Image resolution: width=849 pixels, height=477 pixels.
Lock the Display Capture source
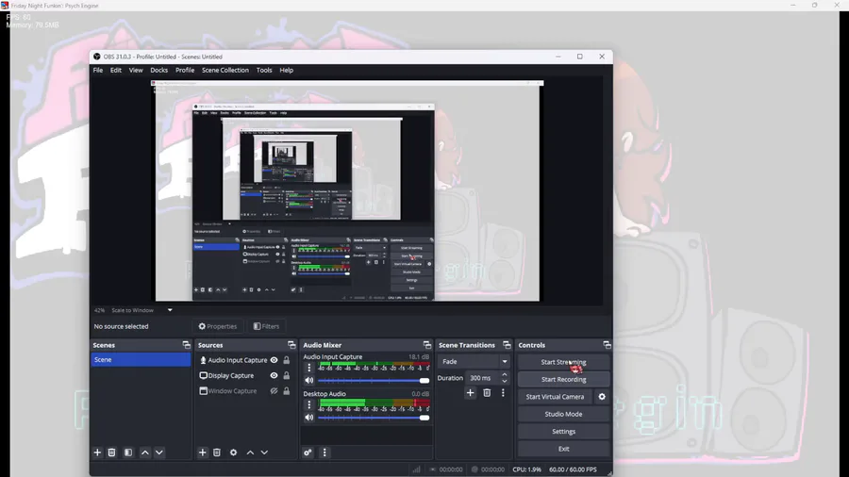tap(287, 375)
